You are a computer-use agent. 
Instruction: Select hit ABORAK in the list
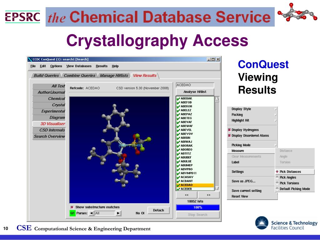pyautogui.click(x=195, y=146)
